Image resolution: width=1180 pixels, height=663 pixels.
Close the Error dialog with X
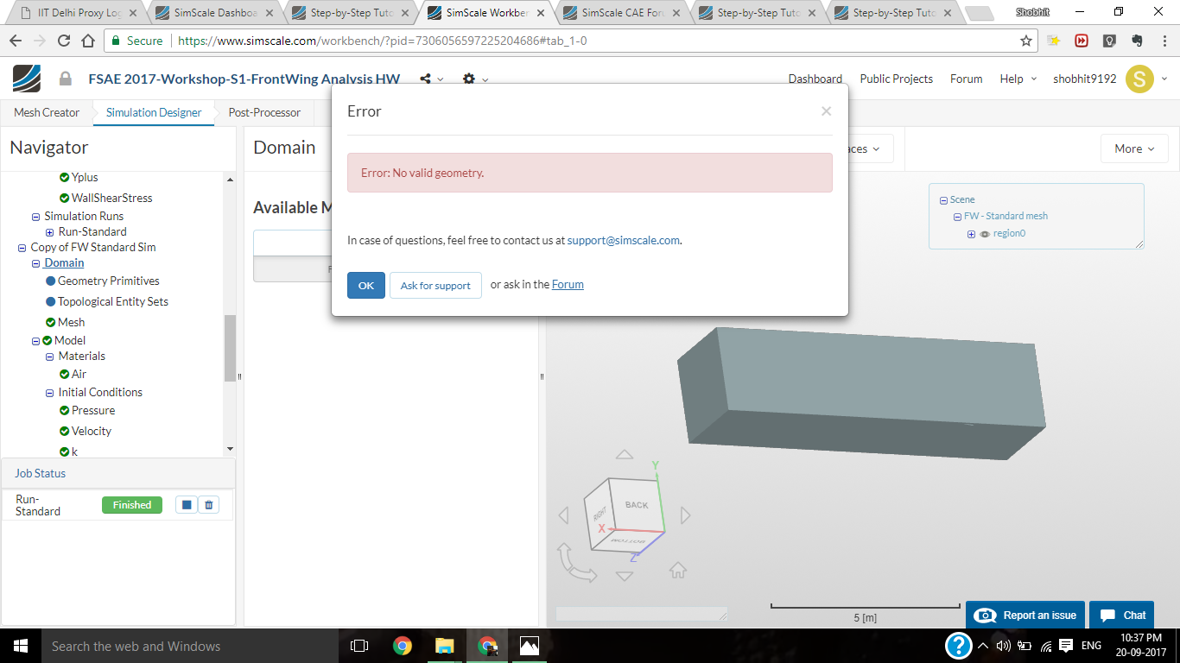[826, 111]
